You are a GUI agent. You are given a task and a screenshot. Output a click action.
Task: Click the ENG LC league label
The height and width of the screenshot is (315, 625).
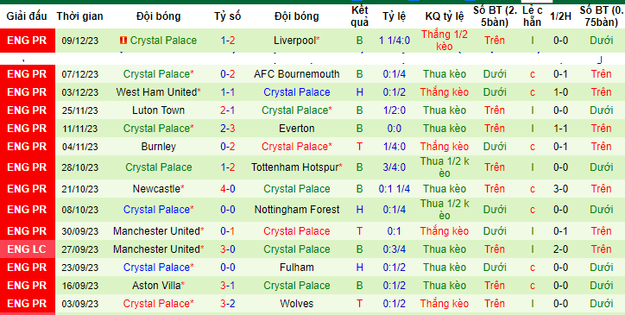(x=27, y=249)
